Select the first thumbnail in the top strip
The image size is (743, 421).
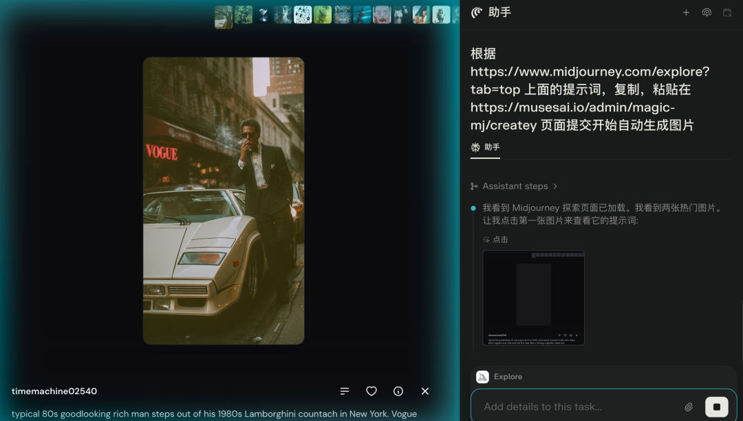tap(224, 15)
